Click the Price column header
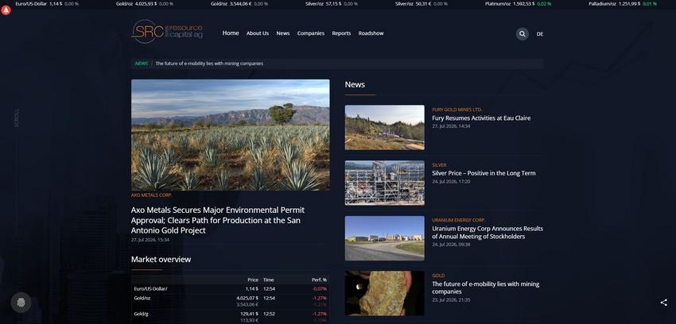Image resolution: width=676 pixels, height=324 pixels. [253, 280]
